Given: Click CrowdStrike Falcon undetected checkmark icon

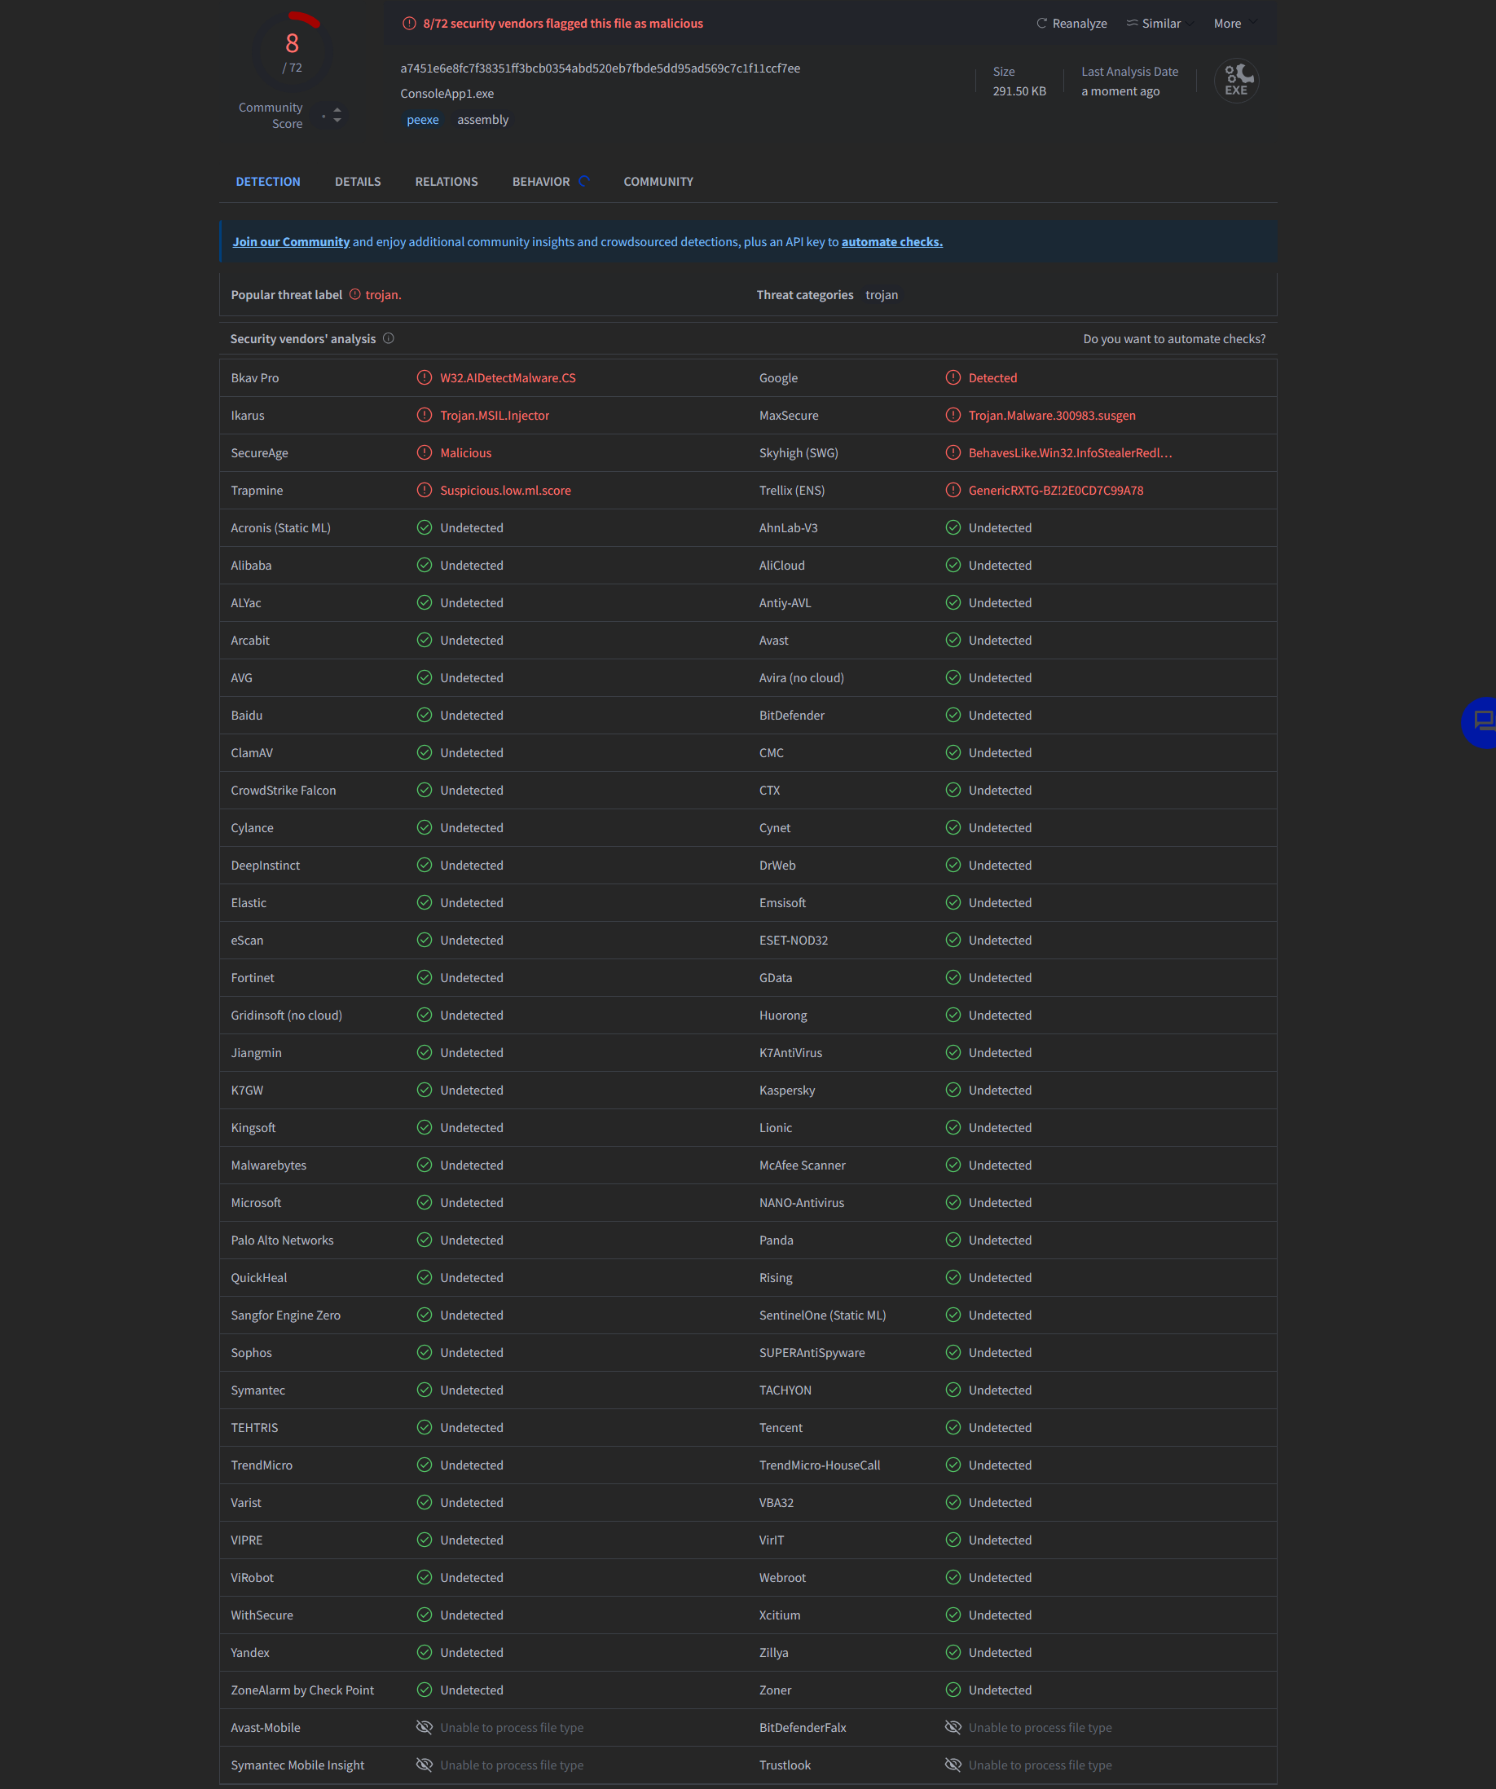Looking at the screenshot, I should [x=424, y=790].
